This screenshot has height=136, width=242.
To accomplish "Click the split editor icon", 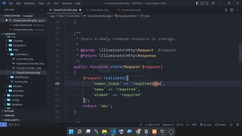I will (232, 10).
